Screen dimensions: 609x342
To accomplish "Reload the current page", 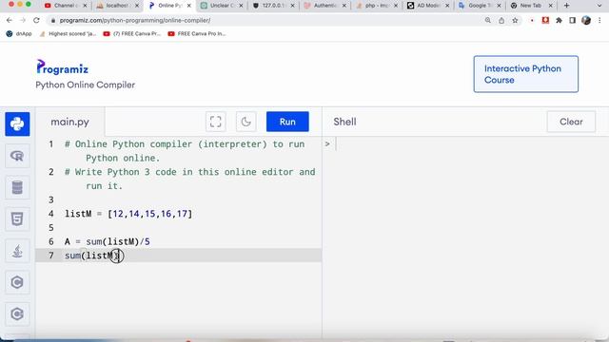I will pyautogui.click(x=36, y=20).
